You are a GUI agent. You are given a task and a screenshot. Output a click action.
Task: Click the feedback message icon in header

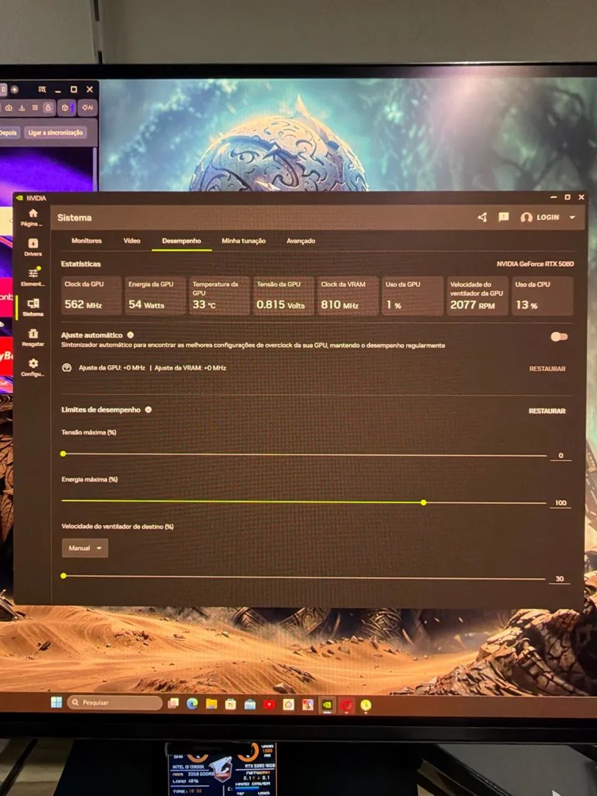[x=504, y=217]
